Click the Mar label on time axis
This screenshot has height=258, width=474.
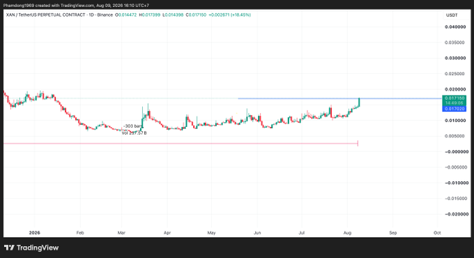pos(121,233)
